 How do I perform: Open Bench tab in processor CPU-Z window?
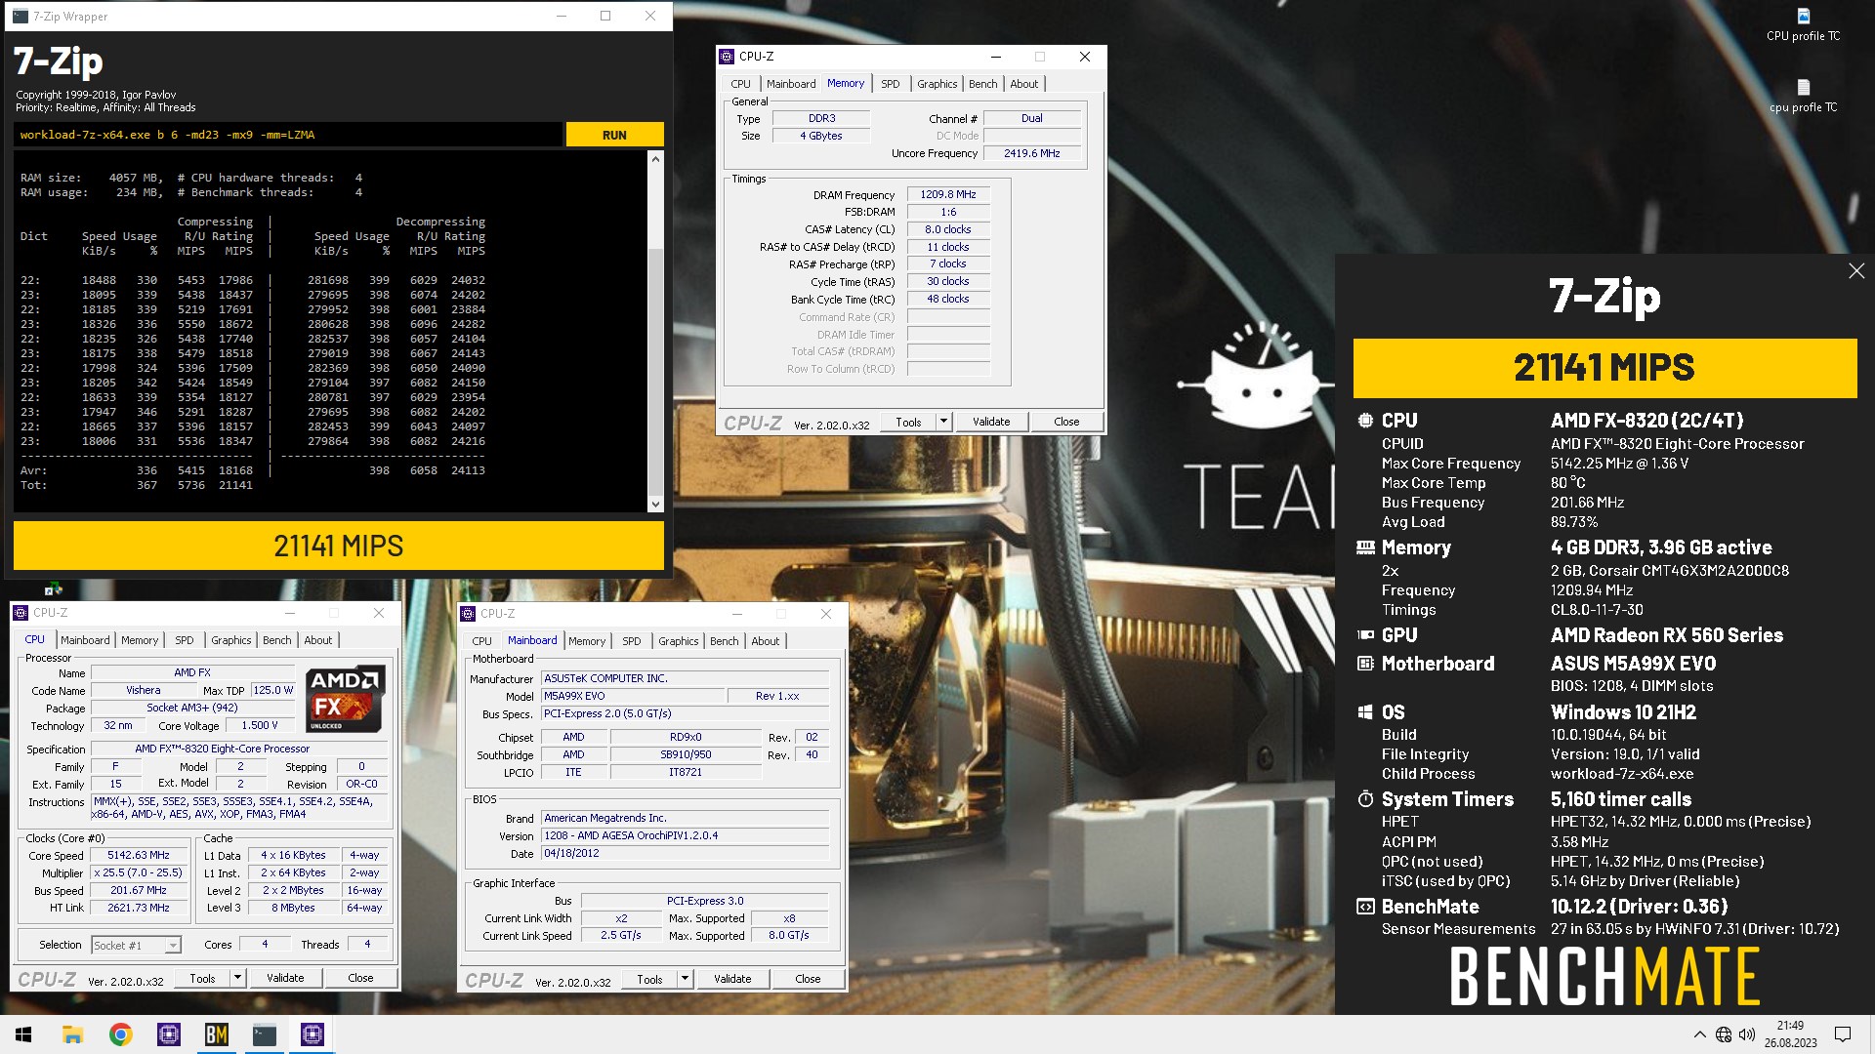276,640
